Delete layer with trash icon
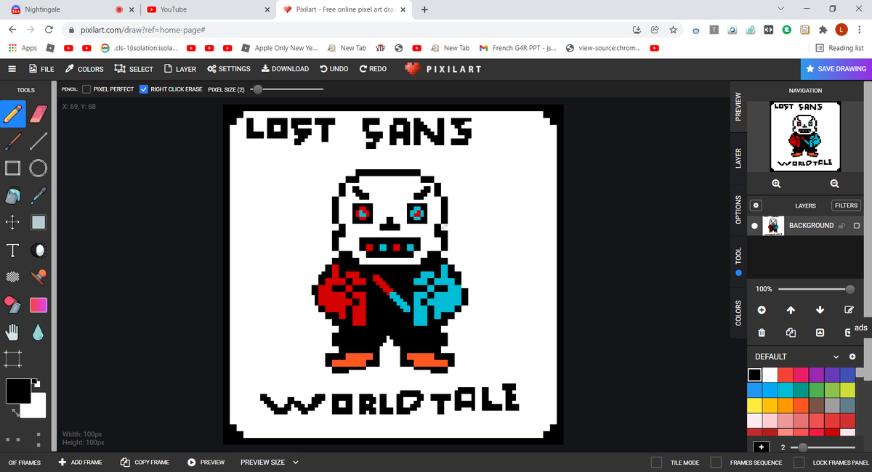872x472 pixels. [762, 333]
